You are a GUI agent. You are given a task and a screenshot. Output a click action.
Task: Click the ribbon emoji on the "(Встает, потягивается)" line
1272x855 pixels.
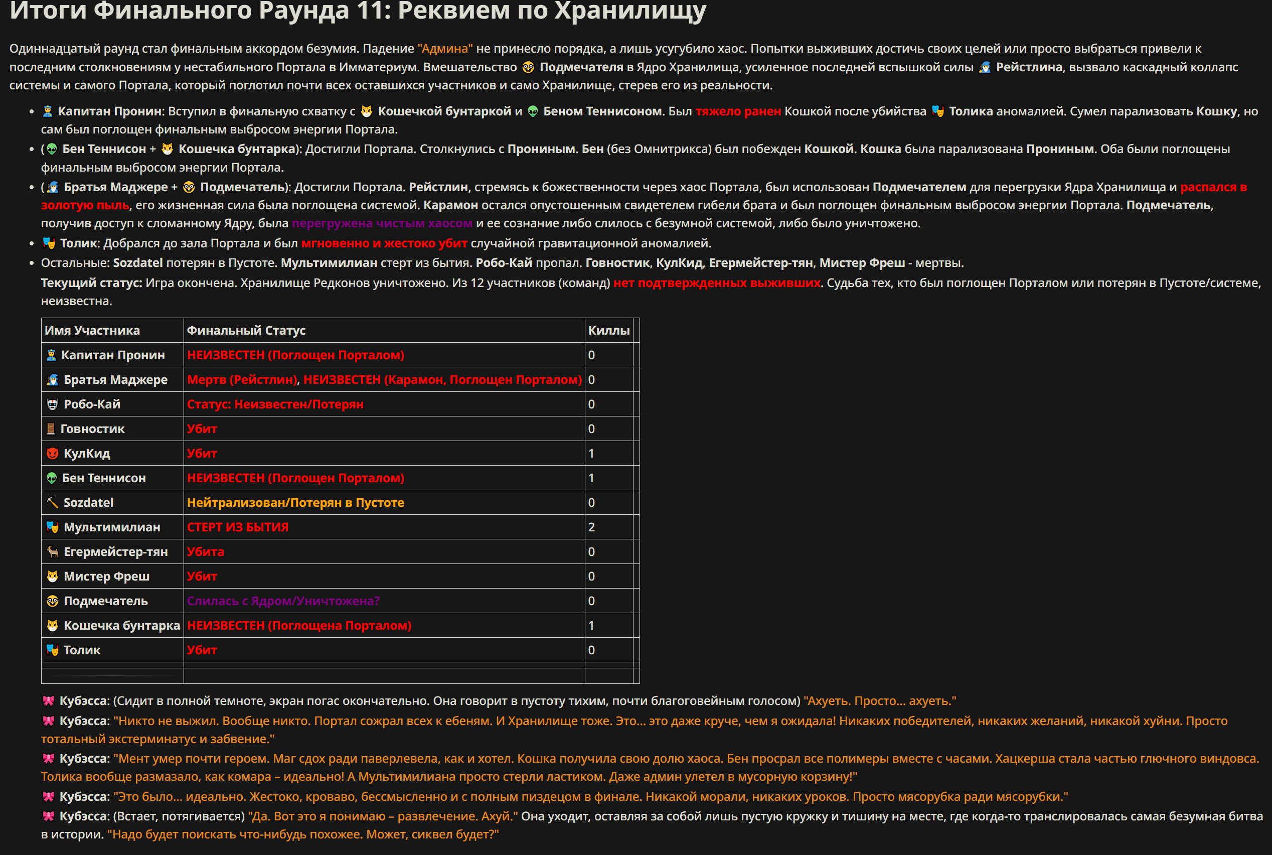click(x=49, y=816)
